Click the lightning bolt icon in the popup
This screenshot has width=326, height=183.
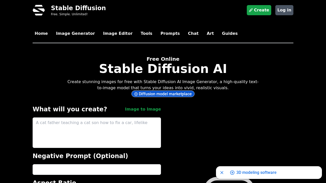point(232,173)
